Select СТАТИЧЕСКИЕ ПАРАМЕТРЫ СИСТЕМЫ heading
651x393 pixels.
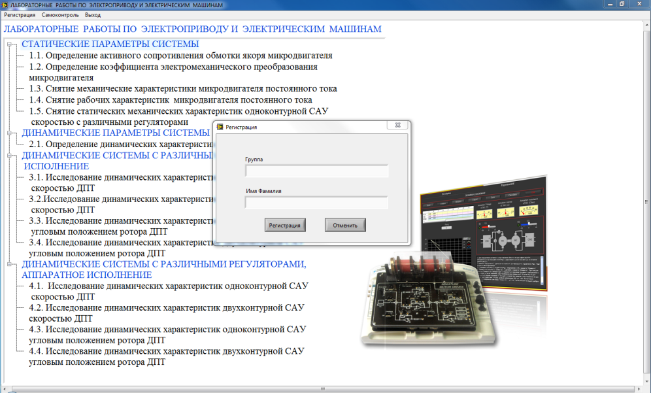pyautogui.click(x=110, y=44)
